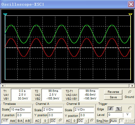Click Channel B Scale field 2 V/Div
This screenshot has height=125, width=135.
[x=84, y=110]
